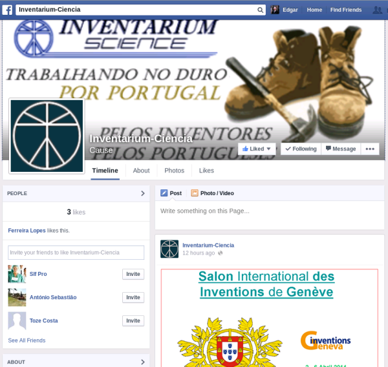Screen dimensions: 388x367
Task: Send a Message to the page
Action: pyautogui.click(x=341, y=149)
